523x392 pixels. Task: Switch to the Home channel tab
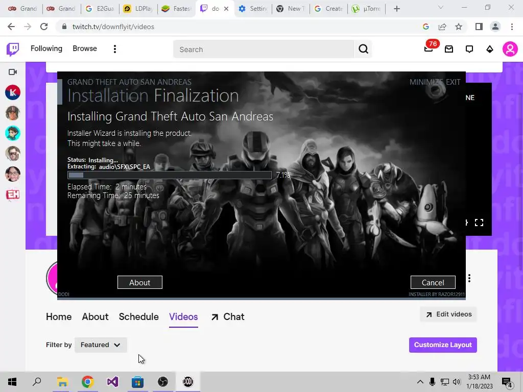(x=59, y=316)
